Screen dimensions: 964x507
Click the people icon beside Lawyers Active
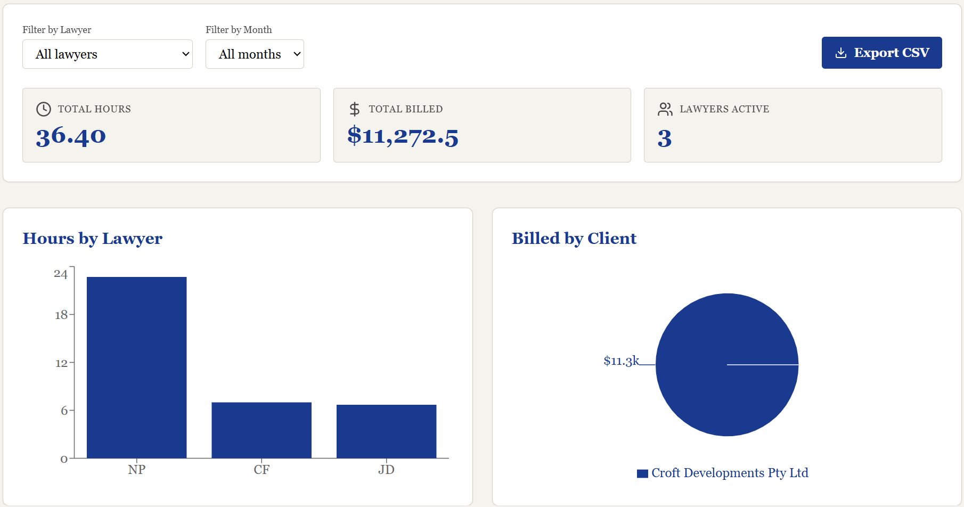click(665, 109)
